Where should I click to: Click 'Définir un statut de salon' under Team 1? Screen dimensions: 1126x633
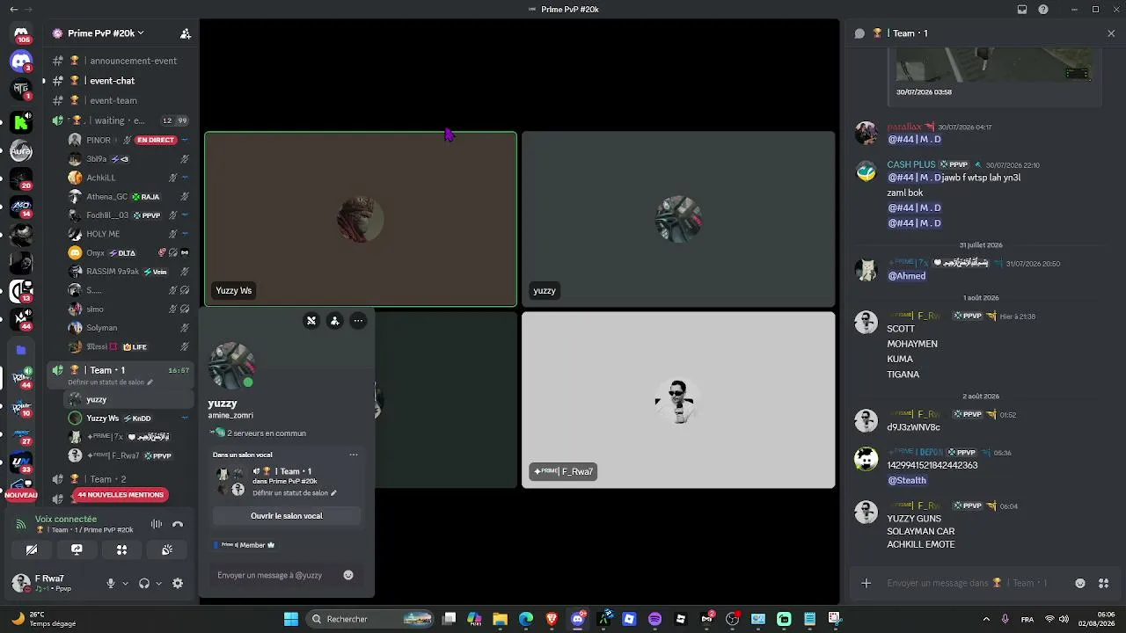110,382
